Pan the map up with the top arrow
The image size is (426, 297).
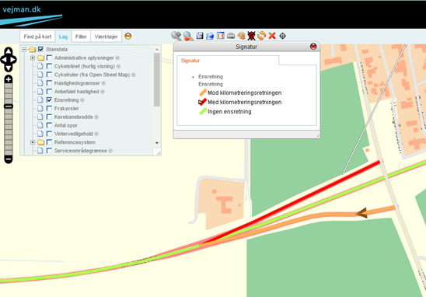click(9, 51)
